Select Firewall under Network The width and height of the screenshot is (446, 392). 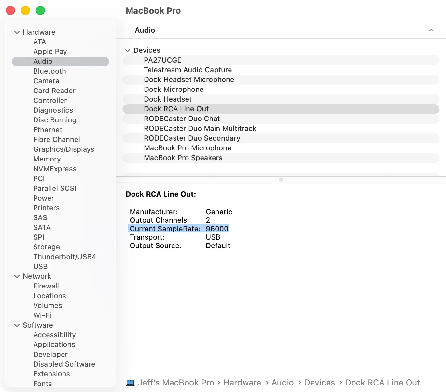point(46,286)
